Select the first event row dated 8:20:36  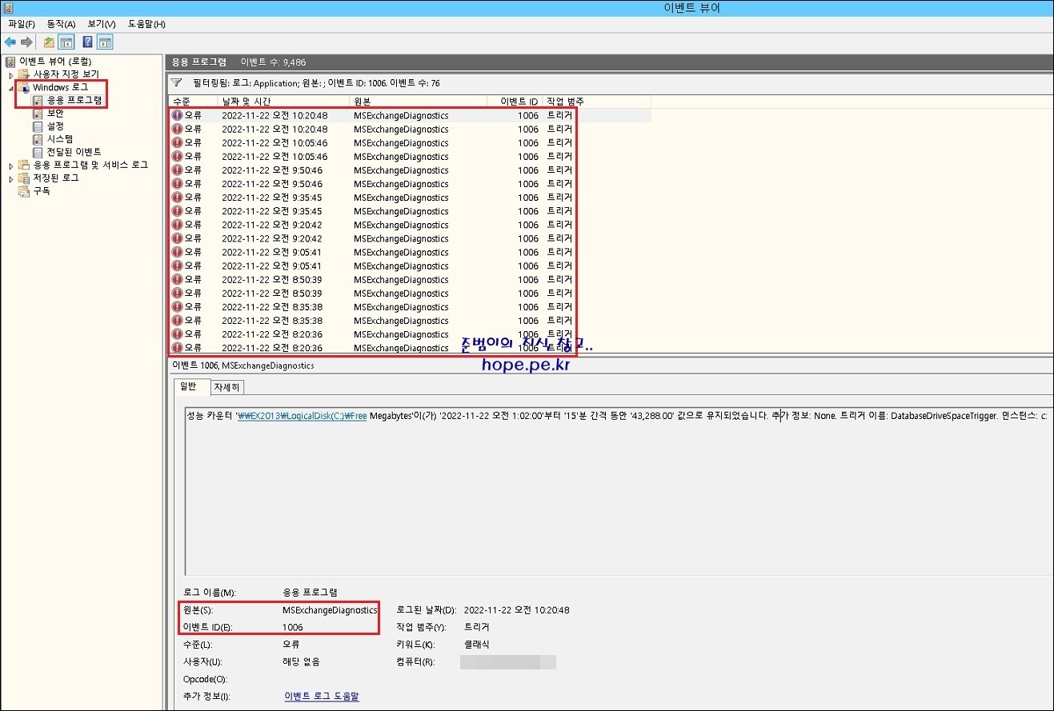tap(410, 334)
